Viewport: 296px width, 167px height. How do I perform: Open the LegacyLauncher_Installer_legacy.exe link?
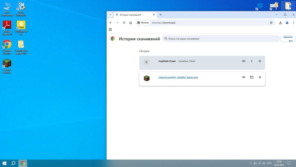(x=178, y=77)
